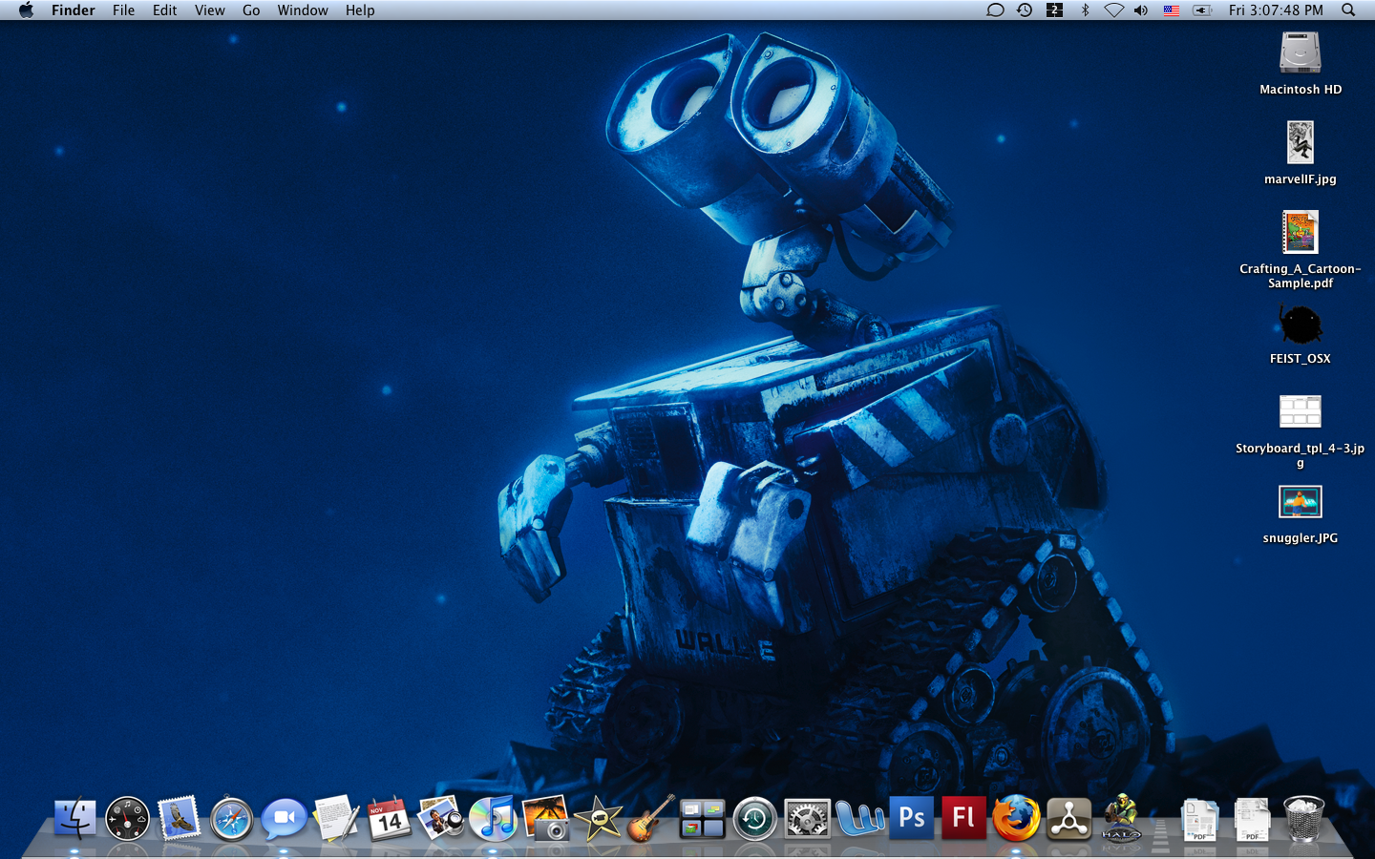Open Spaces menu showing number 2
1375x859 pixels.
tap(1054, 10)
